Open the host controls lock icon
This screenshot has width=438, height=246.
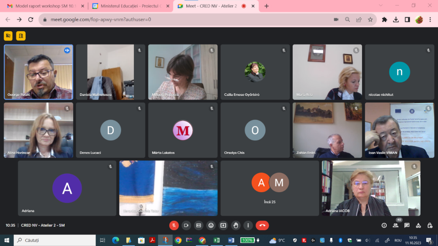430,225
